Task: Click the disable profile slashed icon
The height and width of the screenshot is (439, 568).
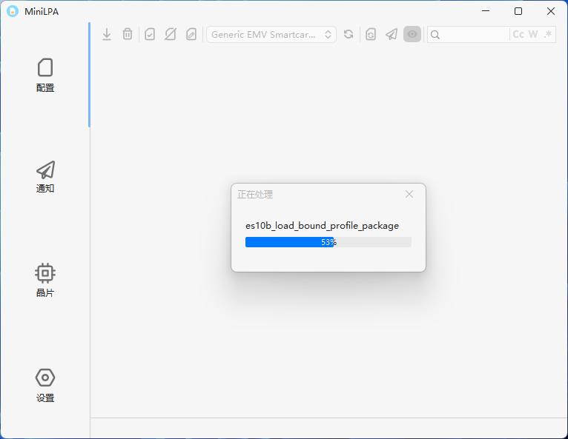Action: [x=171, y=34]
